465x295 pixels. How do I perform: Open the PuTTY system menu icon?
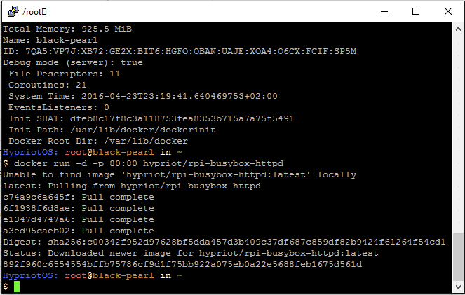[13, 11]
